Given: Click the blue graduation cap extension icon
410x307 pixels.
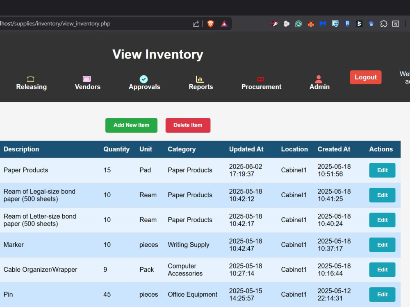Looking at the screenshot, I should tap(371, 24).
